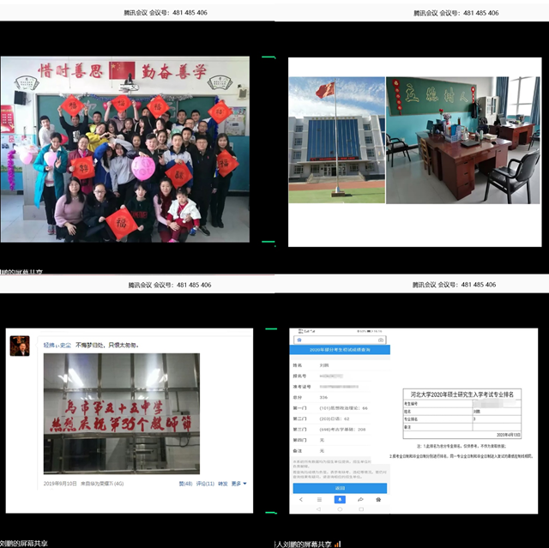
Task: Tap the home icon in phone bottom toolbar
Action: [x=378, y=499]
